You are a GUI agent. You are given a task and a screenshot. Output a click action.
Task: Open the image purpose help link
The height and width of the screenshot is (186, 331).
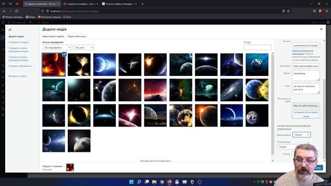point(303,52)
